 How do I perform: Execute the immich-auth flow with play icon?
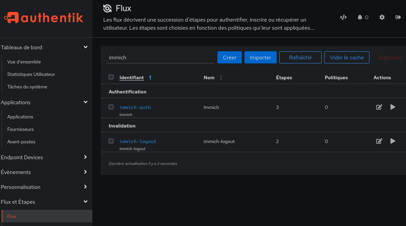click(x=392, y=107)
